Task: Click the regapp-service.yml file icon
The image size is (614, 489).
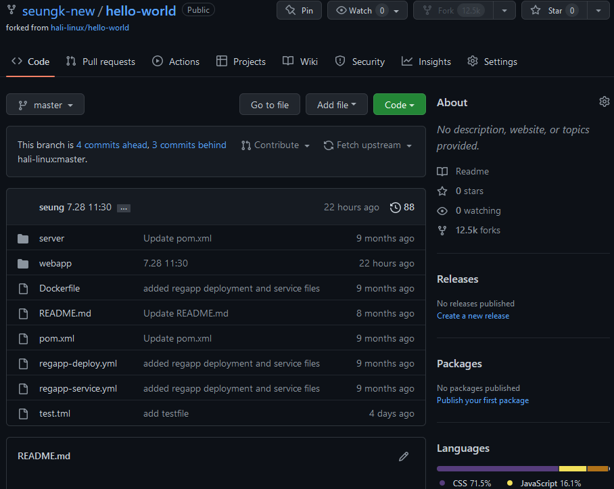Action: 23,389
